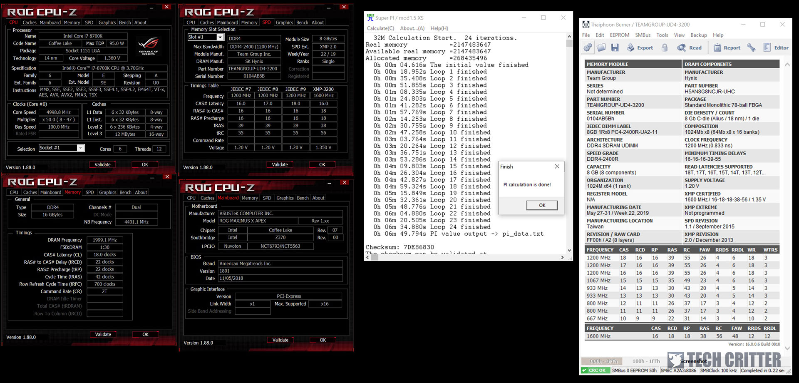This screenshot has width=799, height=383.
Task: Click the padlock icon in Thaiphoon Burner toolbar
Action: coord(665,47)
